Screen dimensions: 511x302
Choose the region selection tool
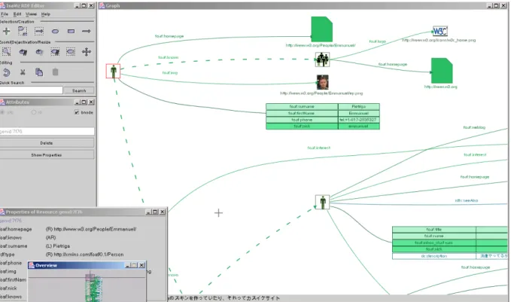click(23, 32)
